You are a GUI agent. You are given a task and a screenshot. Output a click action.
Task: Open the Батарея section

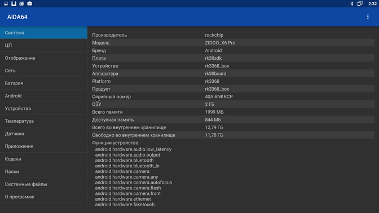click(43, 83)
